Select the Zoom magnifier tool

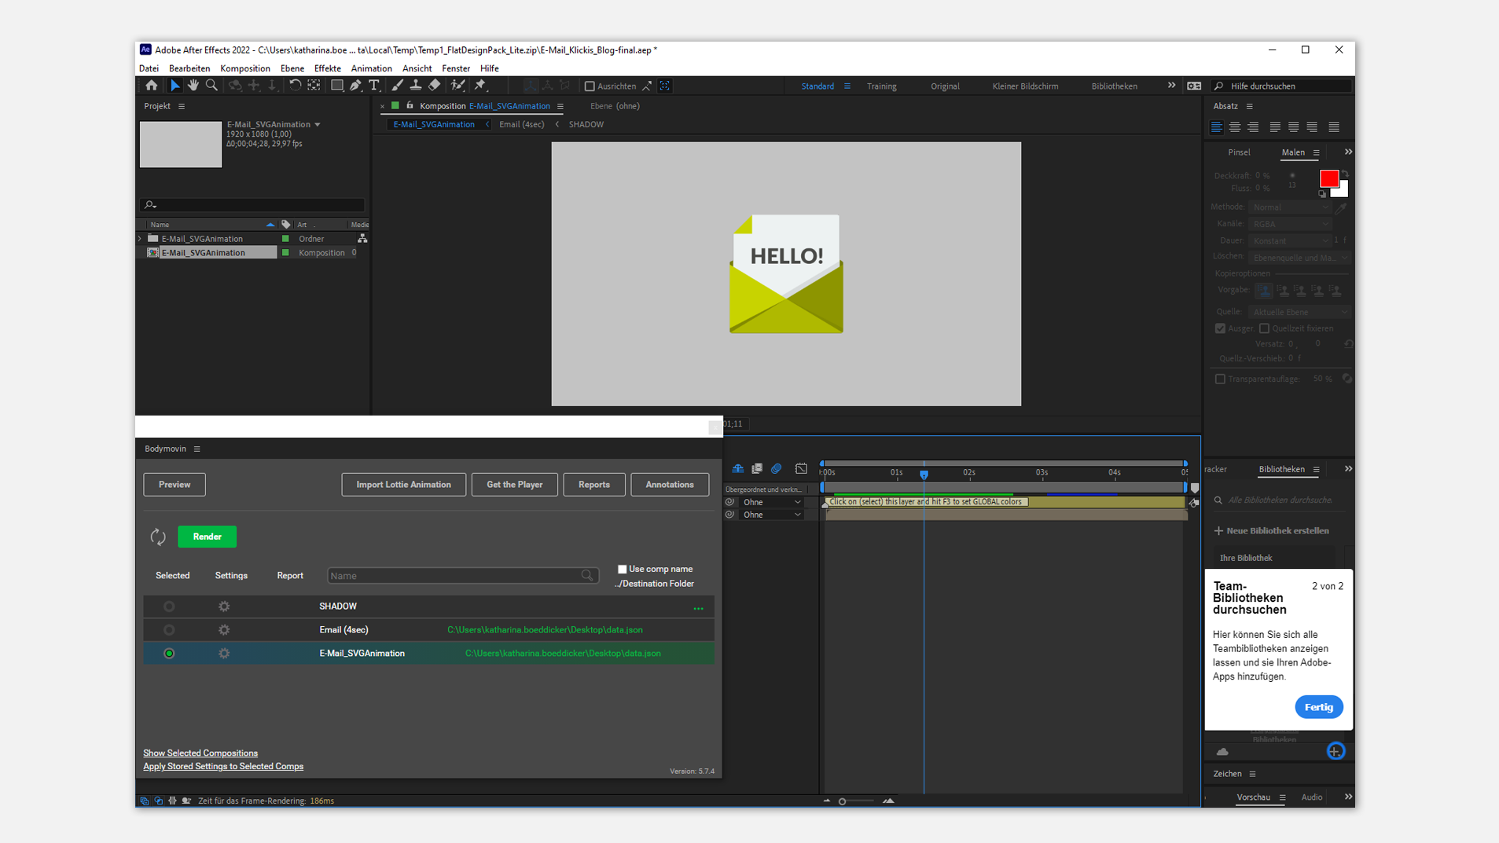coord(211,86)
